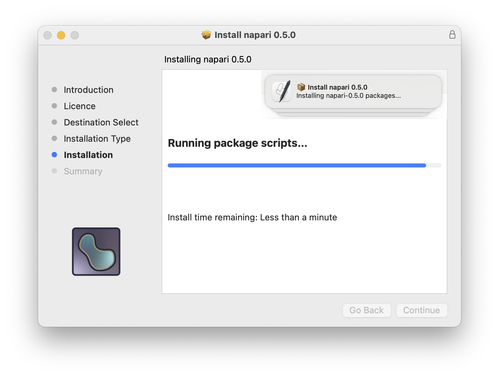Click the package icon inside the notification banner

tap(301, 87)
